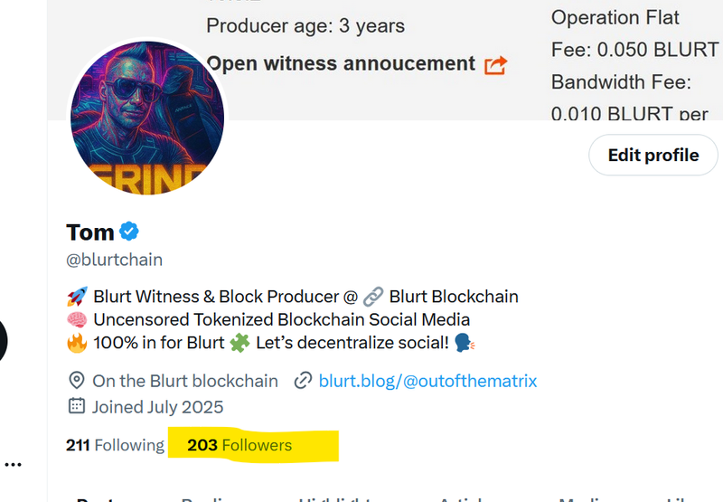Click the orange share icon beside witness announcement

(495, 65)
